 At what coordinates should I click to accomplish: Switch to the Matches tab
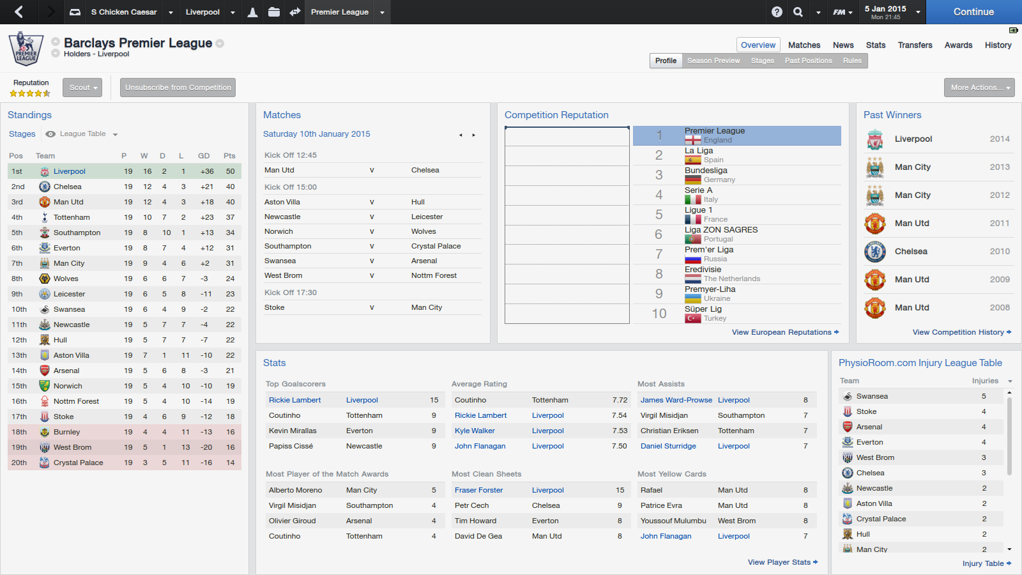click(x=804, y=45)
